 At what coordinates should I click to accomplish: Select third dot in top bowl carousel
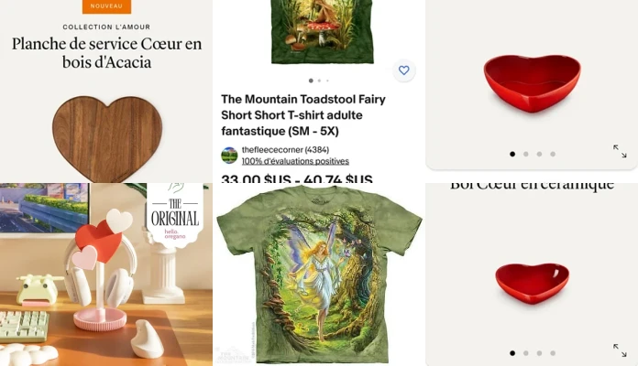(539, 154)
